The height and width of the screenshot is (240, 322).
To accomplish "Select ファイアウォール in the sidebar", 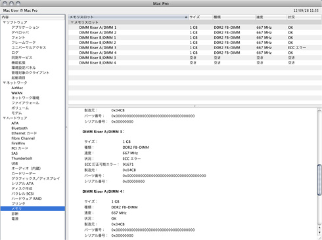I will click(x=25, y=103).
